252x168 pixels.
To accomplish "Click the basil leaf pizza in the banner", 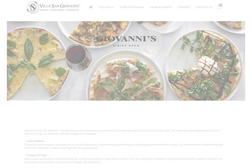I will tap(36, 63).
